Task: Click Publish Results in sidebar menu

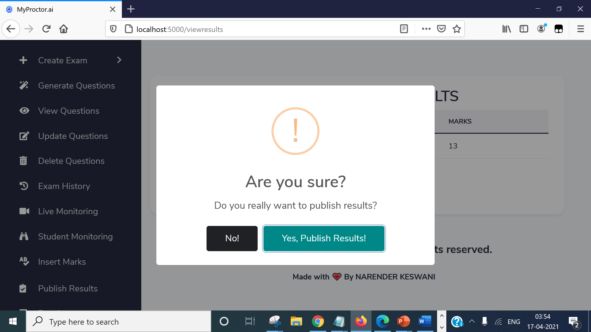Action: click(68, 288)
